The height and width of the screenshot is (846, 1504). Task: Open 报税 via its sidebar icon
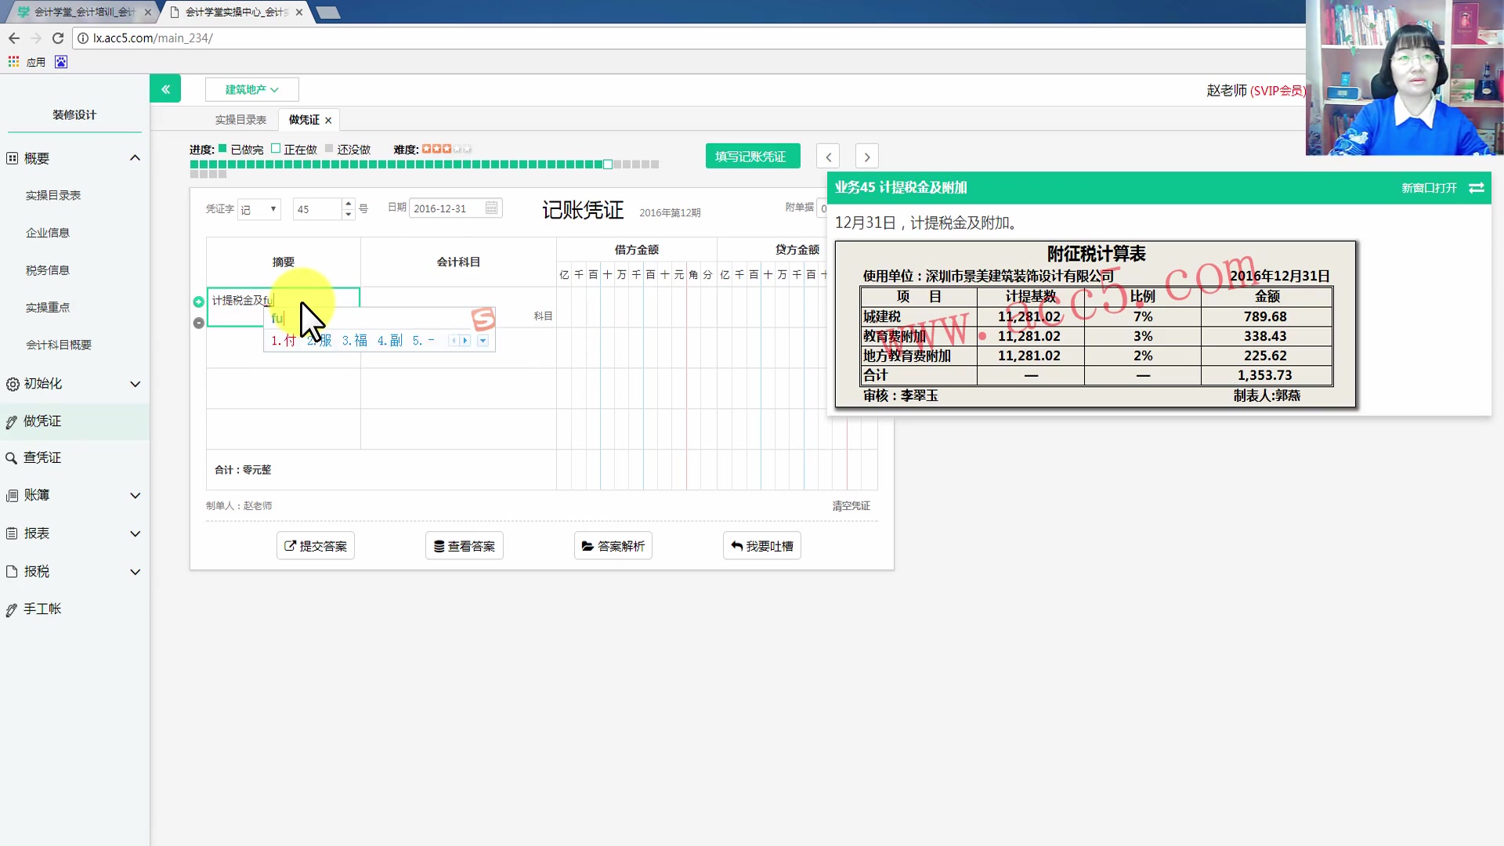click(x=11, y=571)
